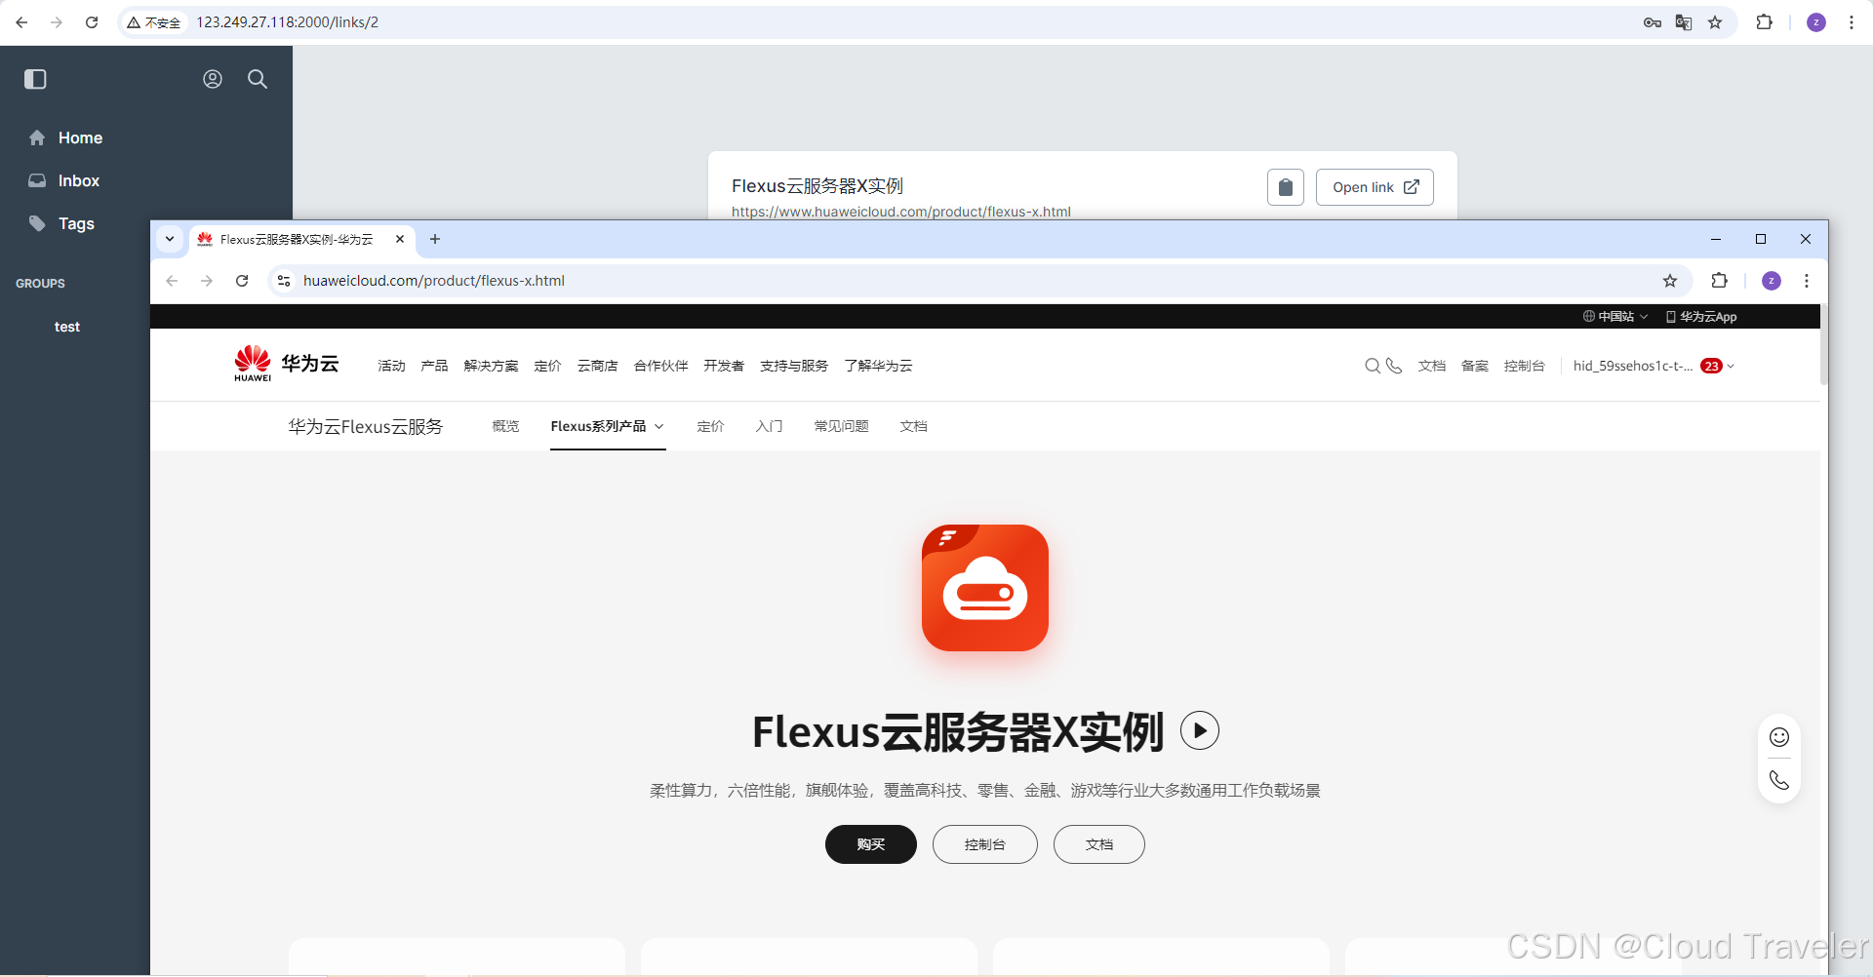Select the test group

67,327
